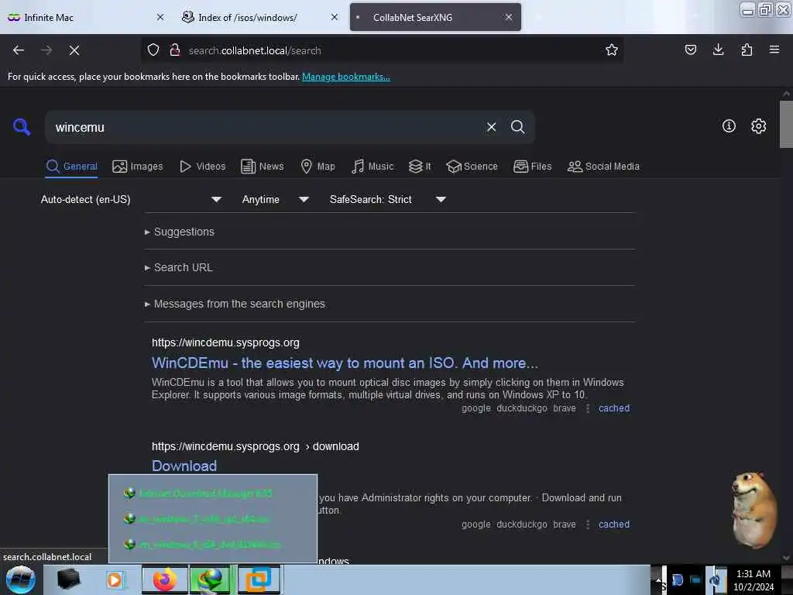Click the Manage bookmarks link
This screenshot has height=595, width=793.
click(x=346, y=77)
